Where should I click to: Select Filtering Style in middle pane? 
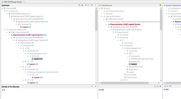(132, 77)
